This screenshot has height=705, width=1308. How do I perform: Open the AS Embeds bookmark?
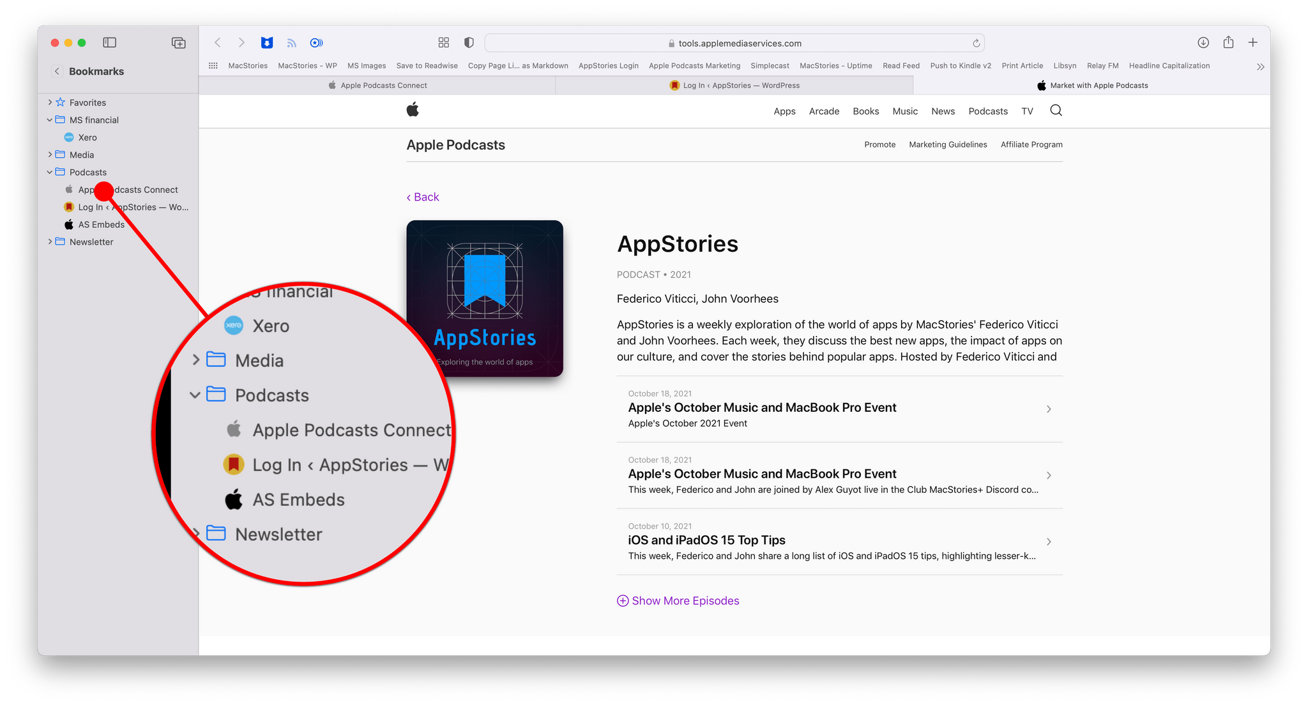(x=95, y=224)
